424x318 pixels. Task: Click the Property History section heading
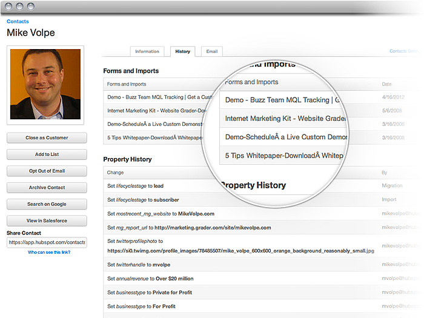127,159
